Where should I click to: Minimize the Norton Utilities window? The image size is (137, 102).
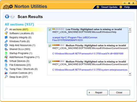point(125,3)
